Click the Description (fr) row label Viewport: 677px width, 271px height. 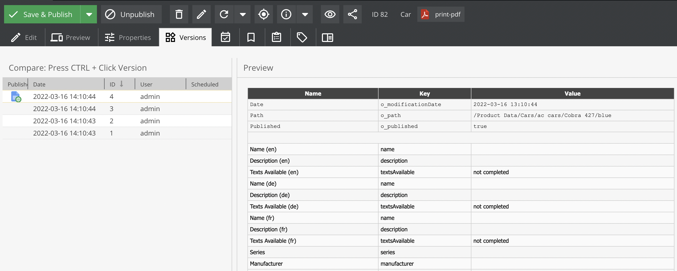click(x=269, y=229)
